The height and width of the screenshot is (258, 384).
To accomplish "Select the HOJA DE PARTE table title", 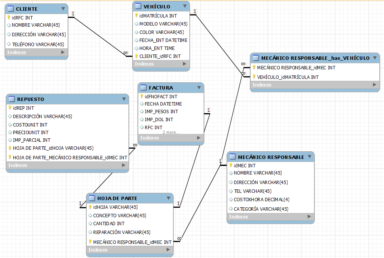I will click(117, 198).
